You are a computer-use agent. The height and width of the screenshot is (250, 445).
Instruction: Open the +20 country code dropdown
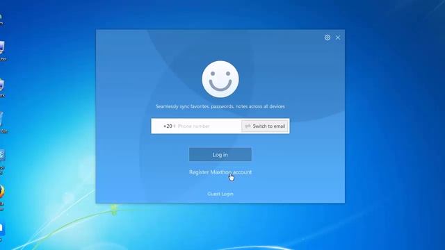(169, 126)
